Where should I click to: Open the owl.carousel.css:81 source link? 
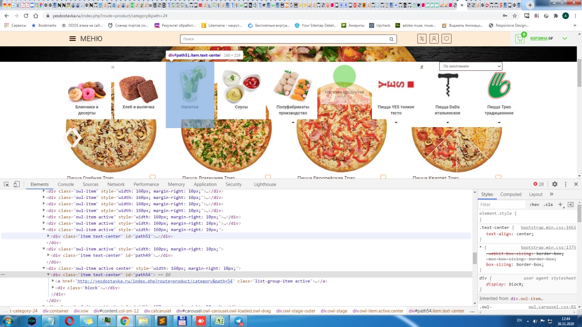point(552,307)
